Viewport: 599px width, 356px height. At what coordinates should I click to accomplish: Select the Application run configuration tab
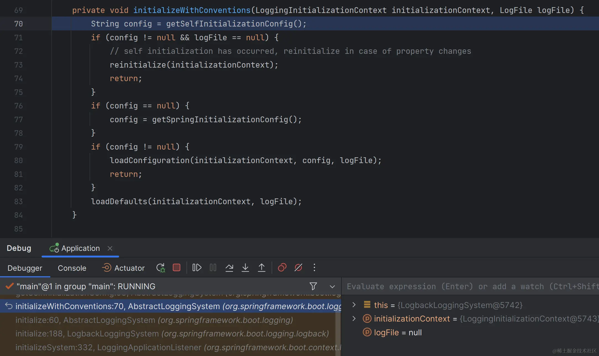(80, 248)
